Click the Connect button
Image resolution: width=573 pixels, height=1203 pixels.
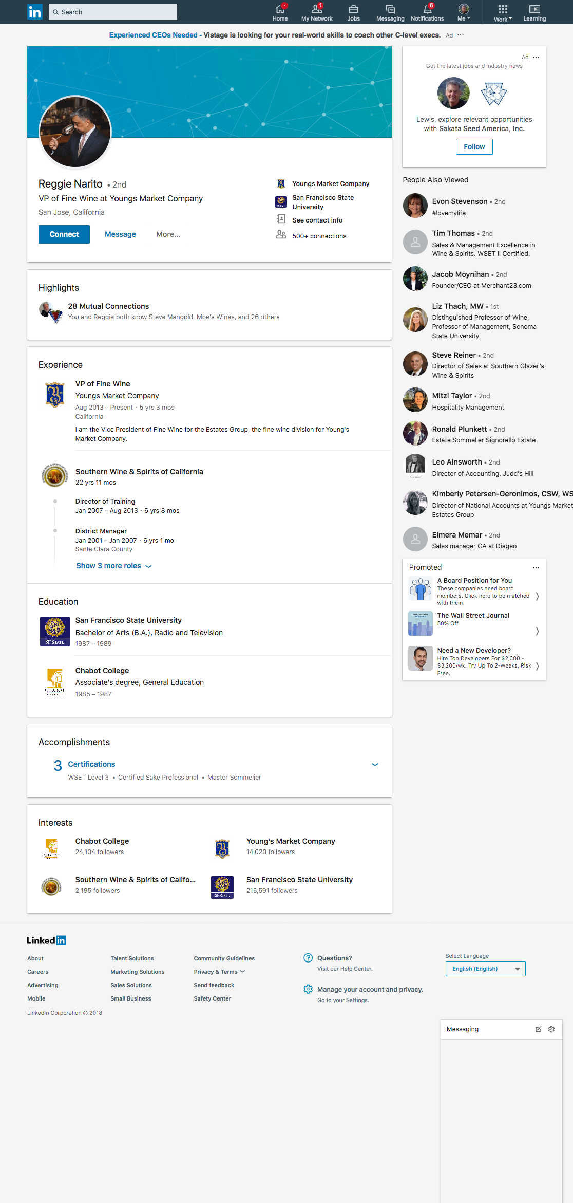(x=64, y=234)
